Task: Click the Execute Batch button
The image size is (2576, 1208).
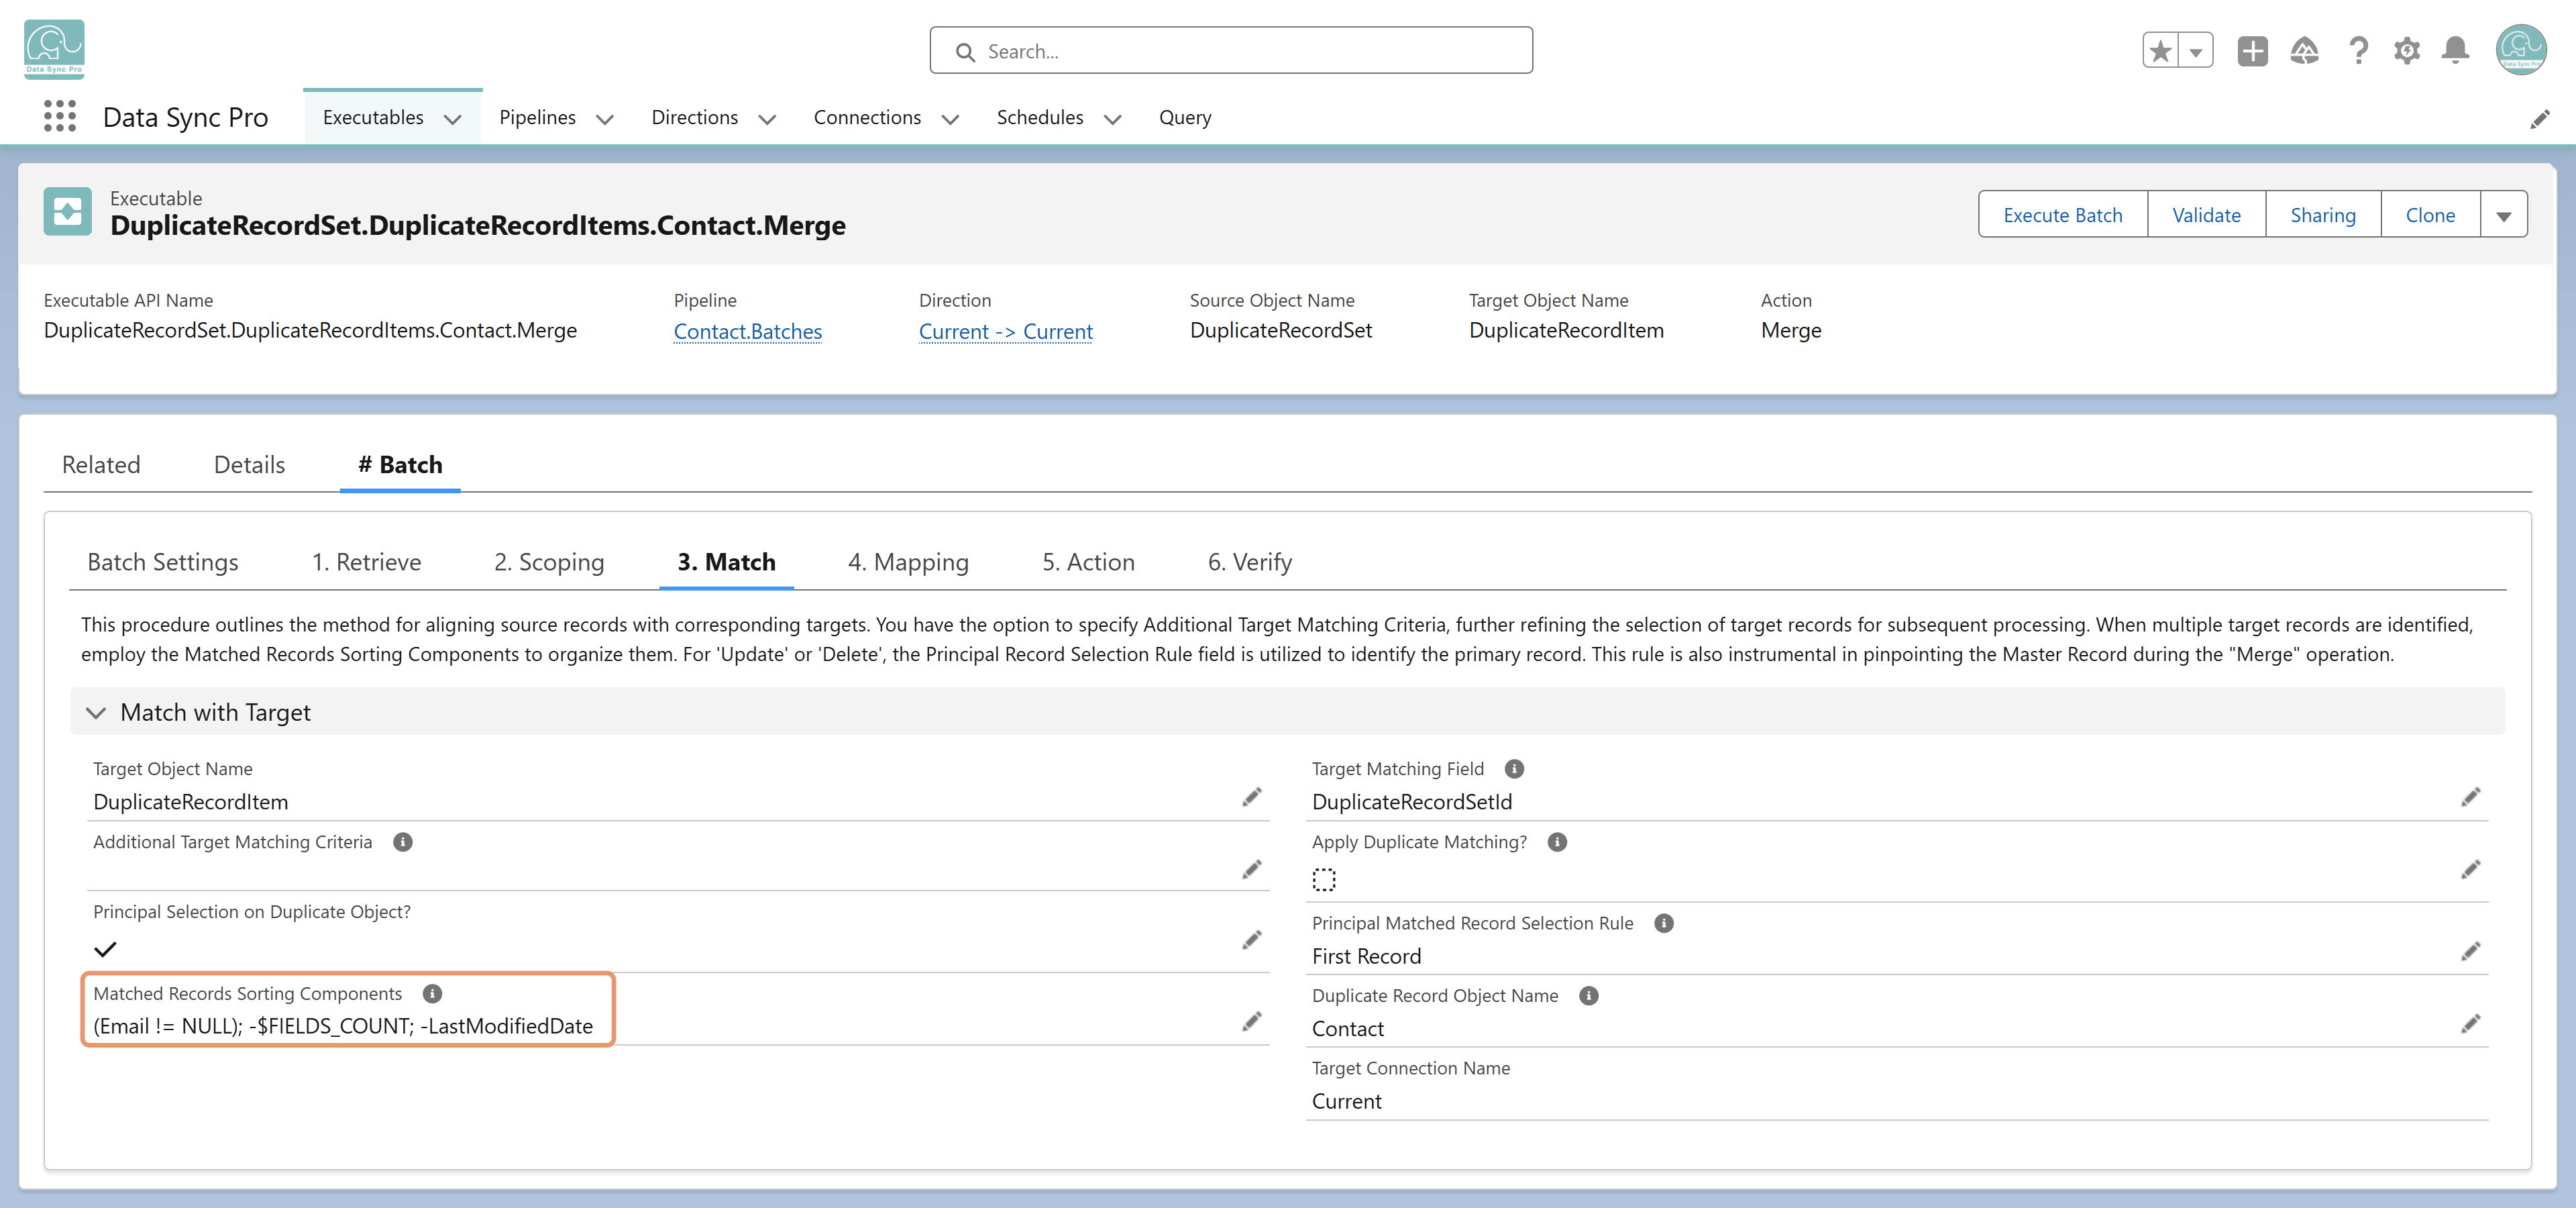Action: click(x=2062, y=215)
